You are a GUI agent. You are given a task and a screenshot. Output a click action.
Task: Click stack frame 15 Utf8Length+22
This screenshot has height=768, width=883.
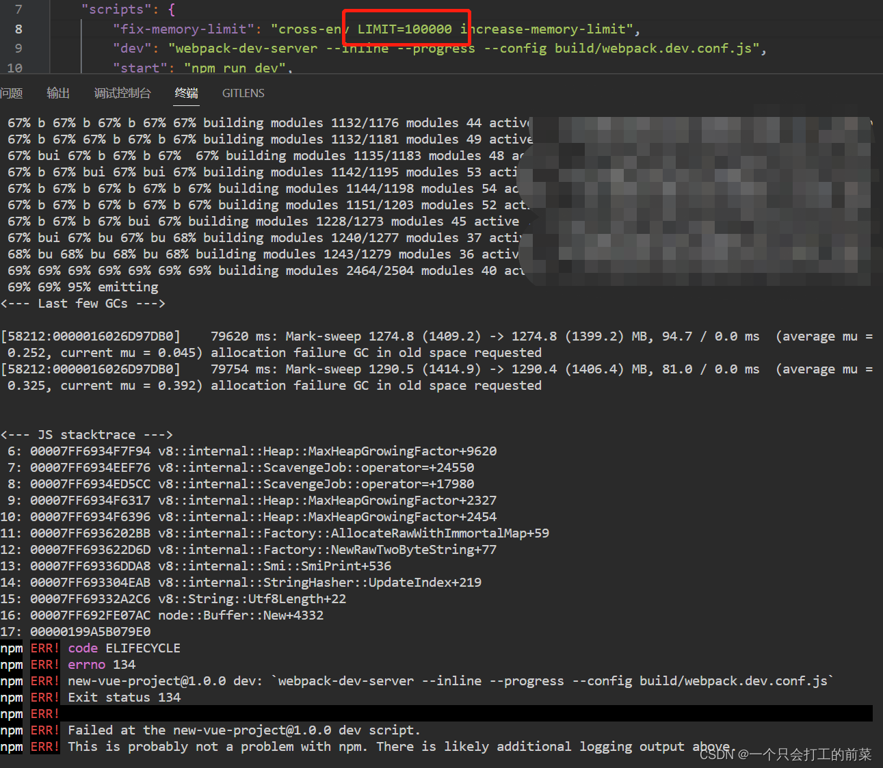pyautogui.click(x=173, y=599)
